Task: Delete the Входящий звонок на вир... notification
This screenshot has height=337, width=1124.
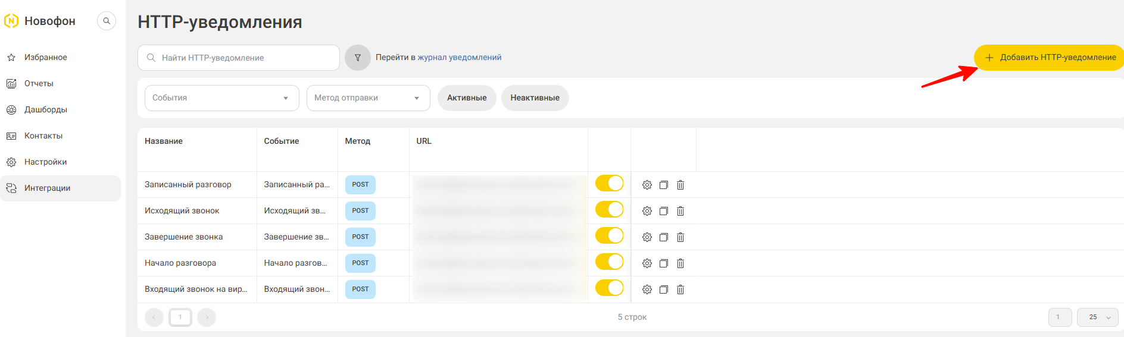Action: click(x=680, y=289)
